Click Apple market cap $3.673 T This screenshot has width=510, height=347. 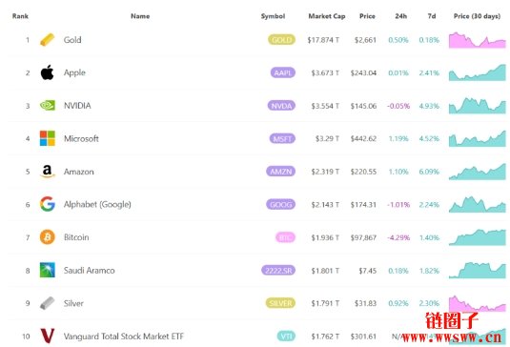(325, 72)
